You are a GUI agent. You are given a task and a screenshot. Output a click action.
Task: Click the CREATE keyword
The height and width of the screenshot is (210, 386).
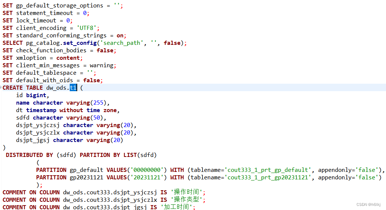[13, 87]
